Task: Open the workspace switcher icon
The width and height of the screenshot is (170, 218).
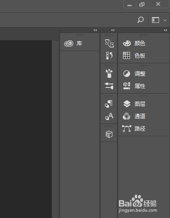Action: pos(156,20)
